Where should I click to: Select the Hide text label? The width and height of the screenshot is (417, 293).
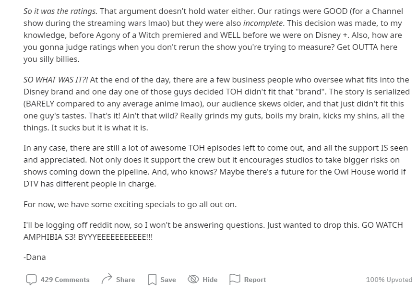[210, 280]
